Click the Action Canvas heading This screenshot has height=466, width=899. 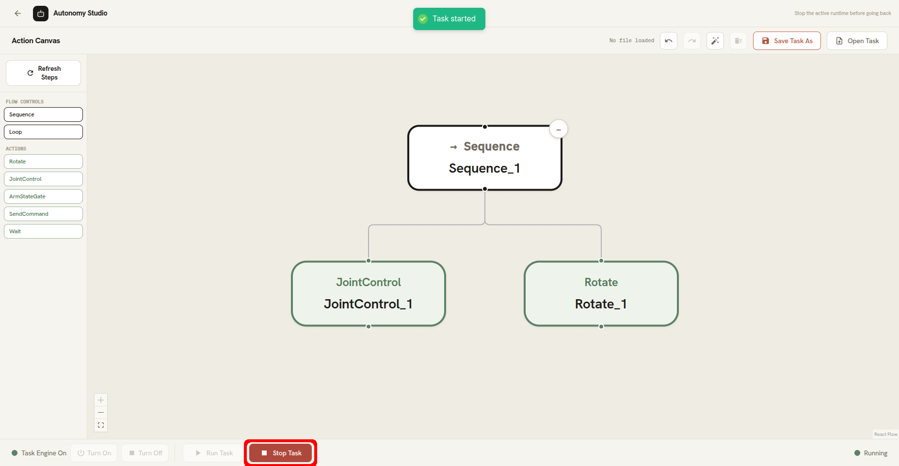coord(36,41)
